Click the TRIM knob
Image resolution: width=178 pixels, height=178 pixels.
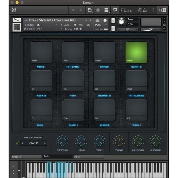tap(100, 142)
